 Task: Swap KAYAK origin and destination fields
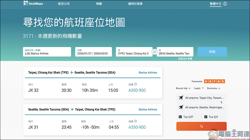(221, 102)
